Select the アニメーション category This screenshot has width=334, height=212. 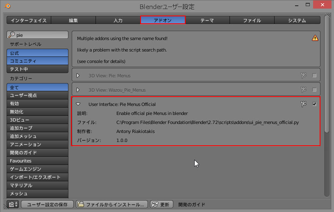[37, 144]
